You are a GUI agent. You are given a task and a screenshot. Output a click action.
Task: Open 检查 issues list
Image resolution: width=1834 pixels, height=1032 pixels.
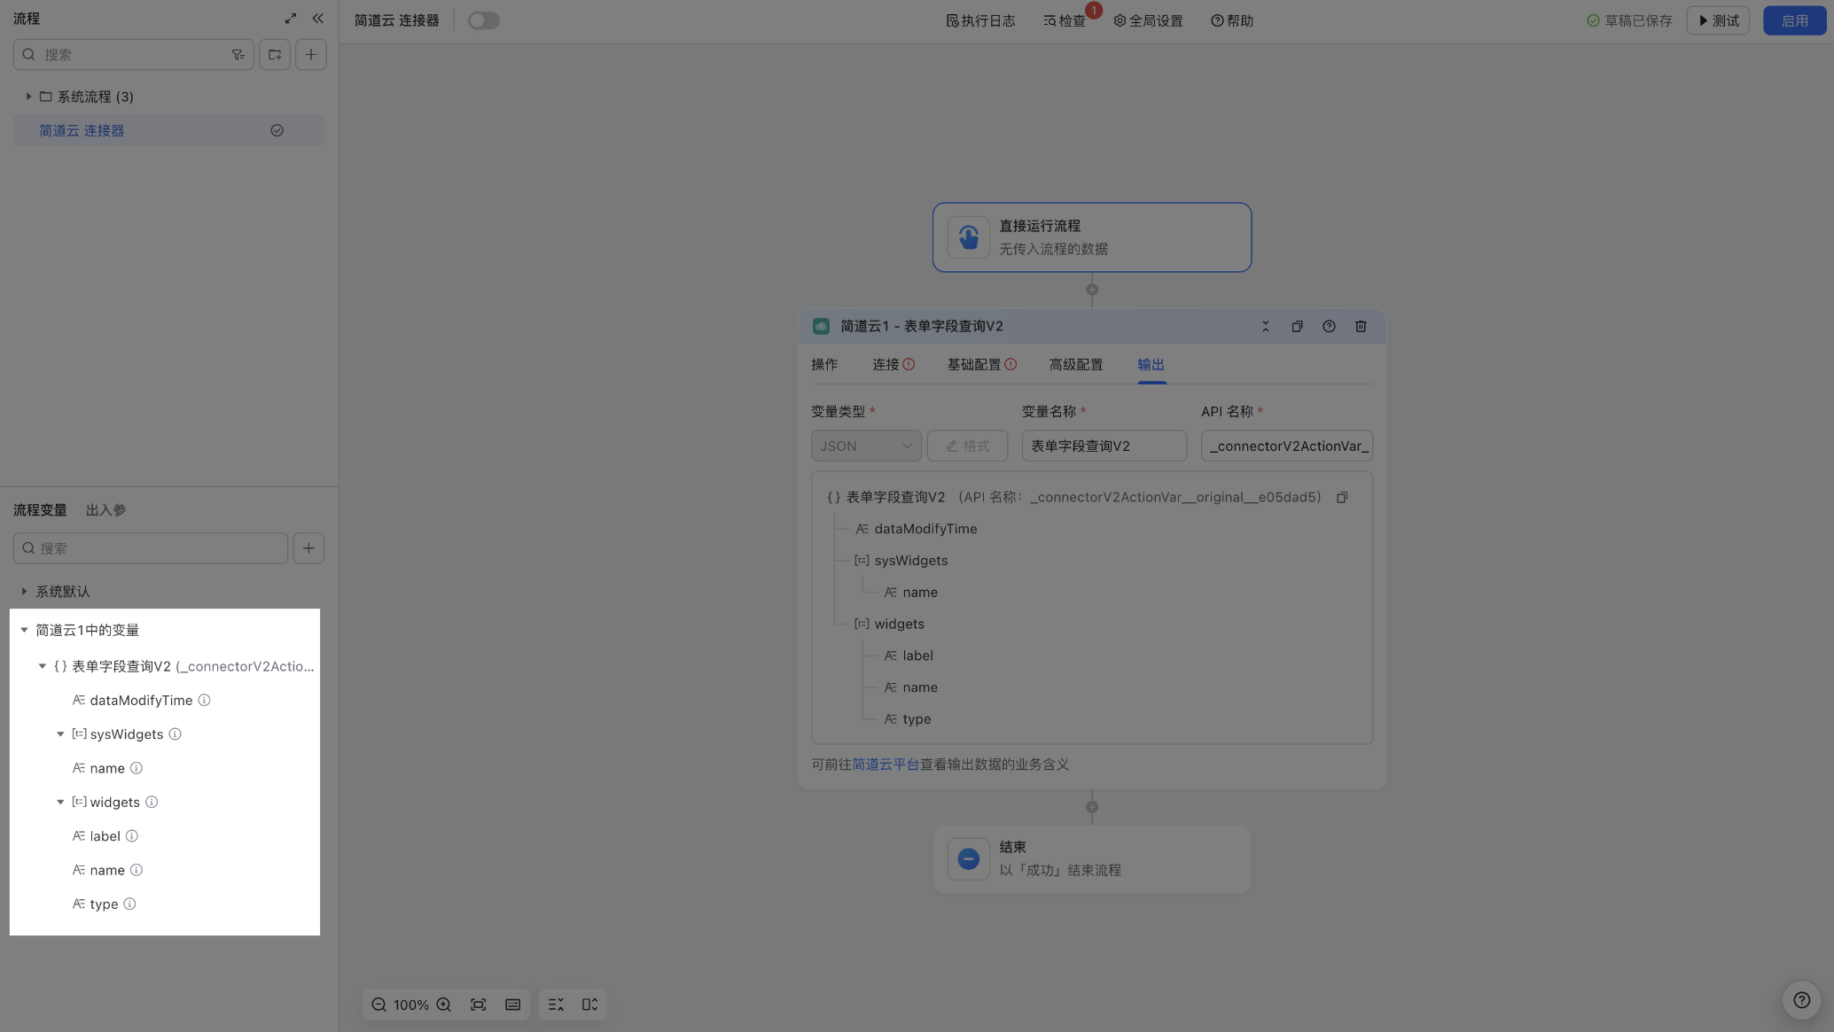[1065, 20]
